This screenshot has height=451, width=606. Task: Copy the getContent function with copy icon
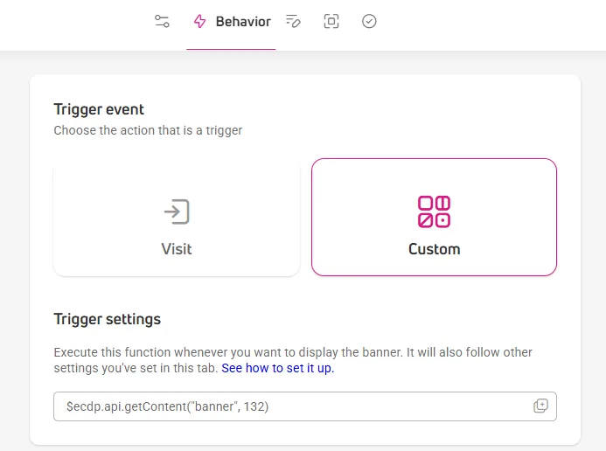[x=540, y=406]
